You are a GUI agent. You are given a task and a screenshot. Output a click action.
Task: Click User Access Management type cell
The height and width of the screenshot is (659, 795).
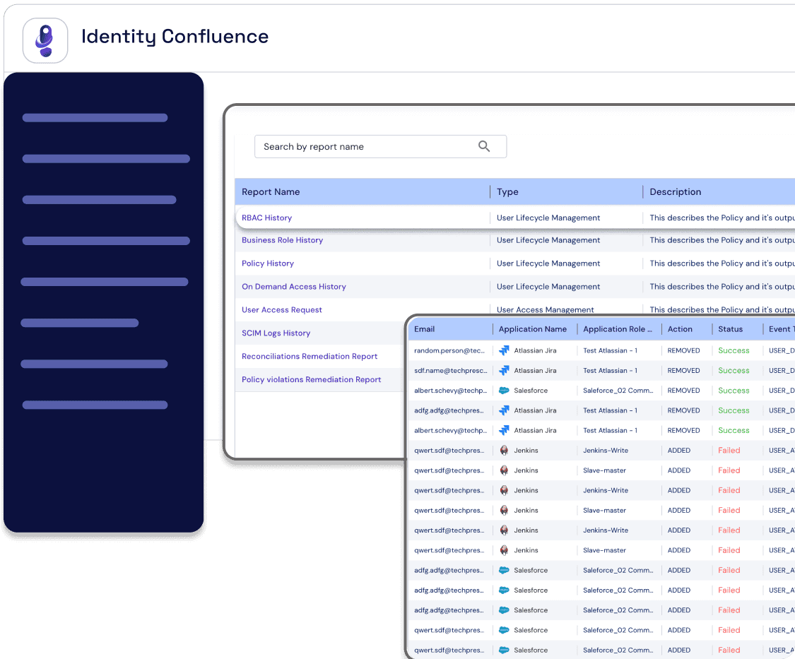[x=545, y=310]
